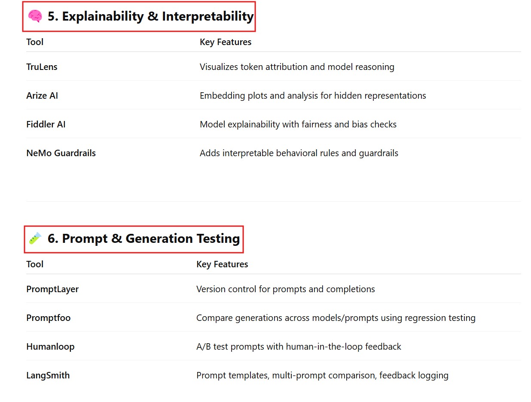
Task: Click the PromptLayer tool name
Action: click(52, 289)
